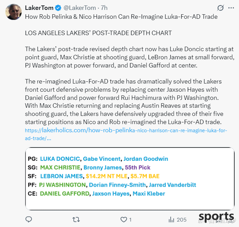Open LakerTom's profile avatar
The height and width of the screenshot is (227, 239).
[x=13, y=12]
